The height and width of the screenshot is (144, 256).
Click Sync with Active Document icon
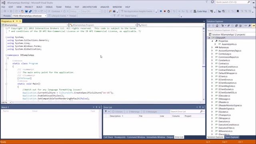click(x=228, y=26)
